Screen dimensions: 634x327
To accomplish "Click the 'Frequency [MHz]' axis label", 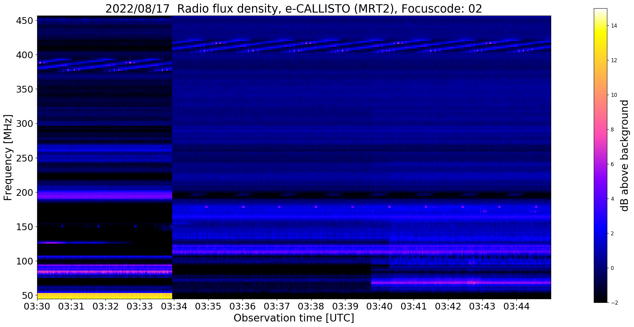I will click(8, 158).
